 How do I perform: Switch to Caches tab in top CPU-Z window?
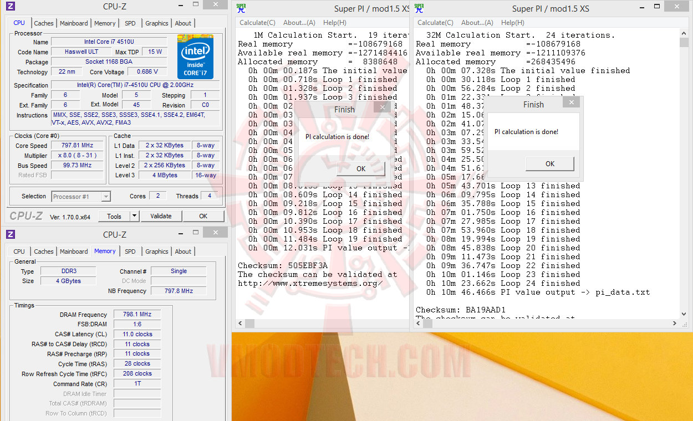44,23
